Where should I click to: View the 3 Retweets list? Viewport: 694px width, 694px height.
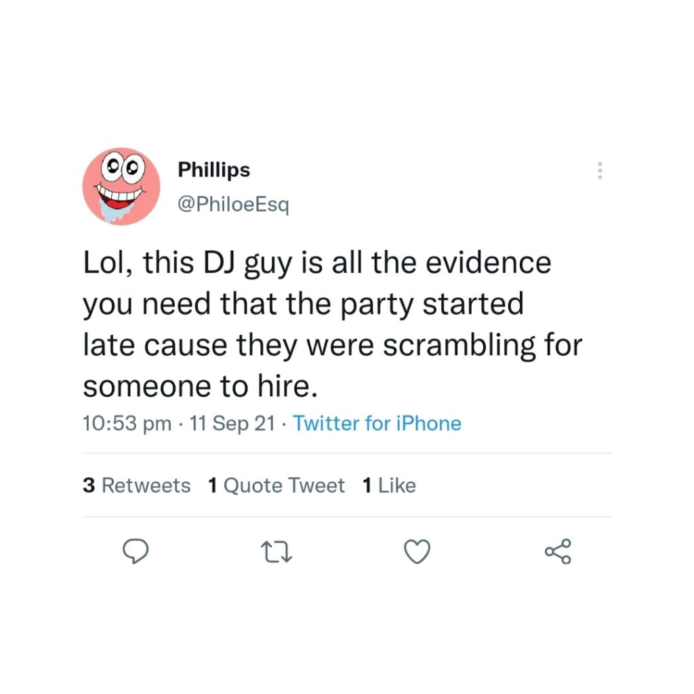(137, 485)
